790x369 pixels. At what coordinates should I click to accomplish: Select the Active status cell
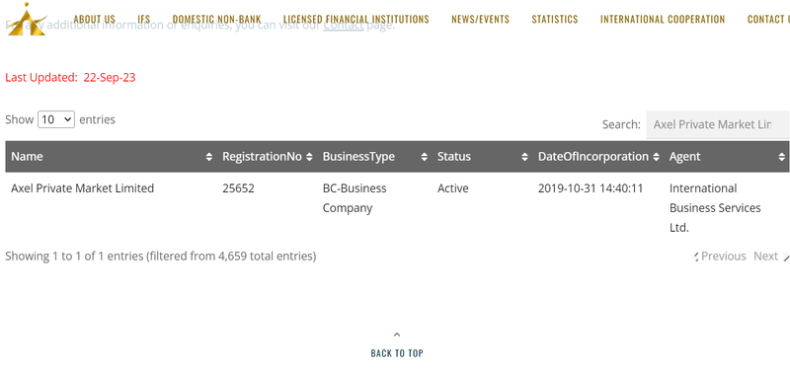click(453, 188)
